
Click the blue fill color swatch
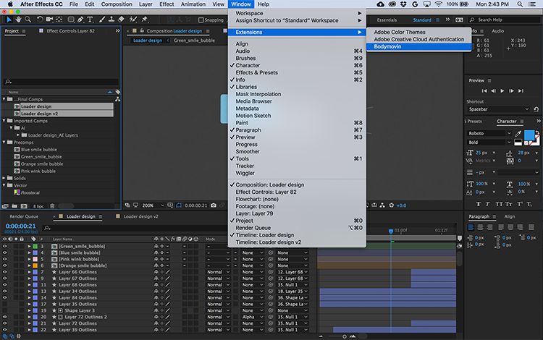(529, 135)
